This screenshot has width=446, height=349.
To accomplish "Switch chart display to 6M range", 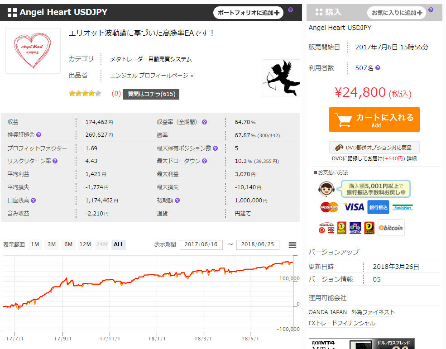I will pyautogui.click(x=68, y=244).
